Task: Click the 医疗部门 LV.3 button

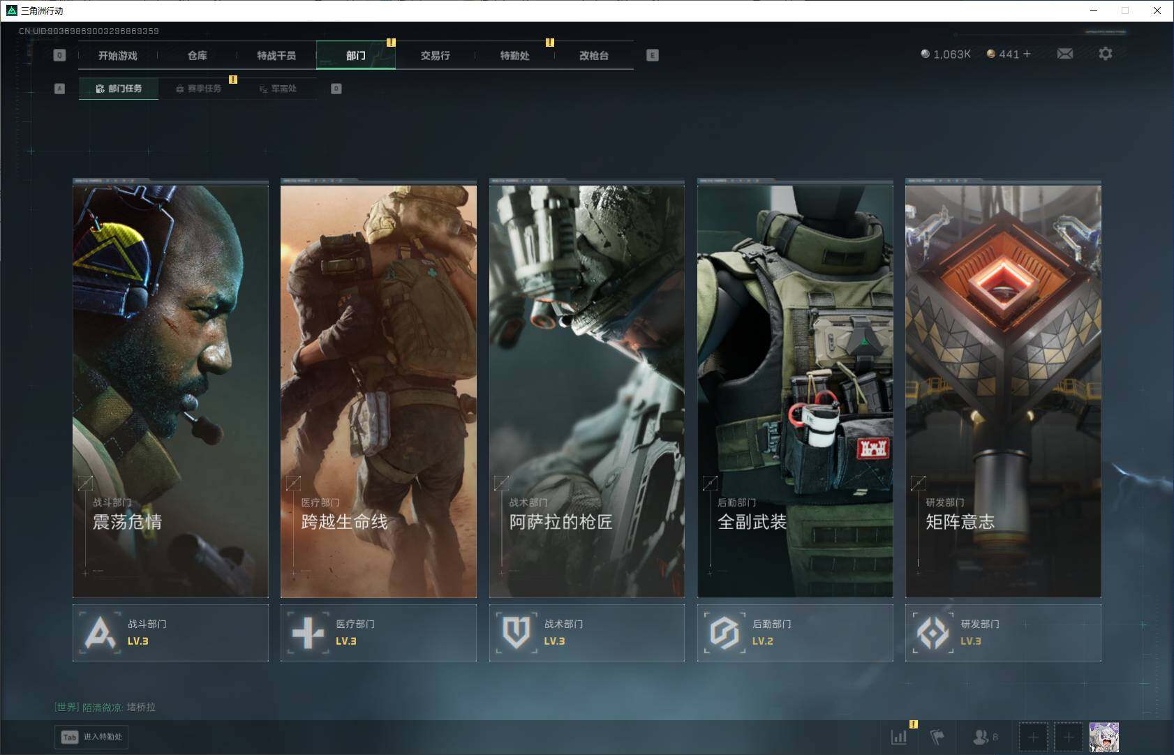Action: pos(378,633)
